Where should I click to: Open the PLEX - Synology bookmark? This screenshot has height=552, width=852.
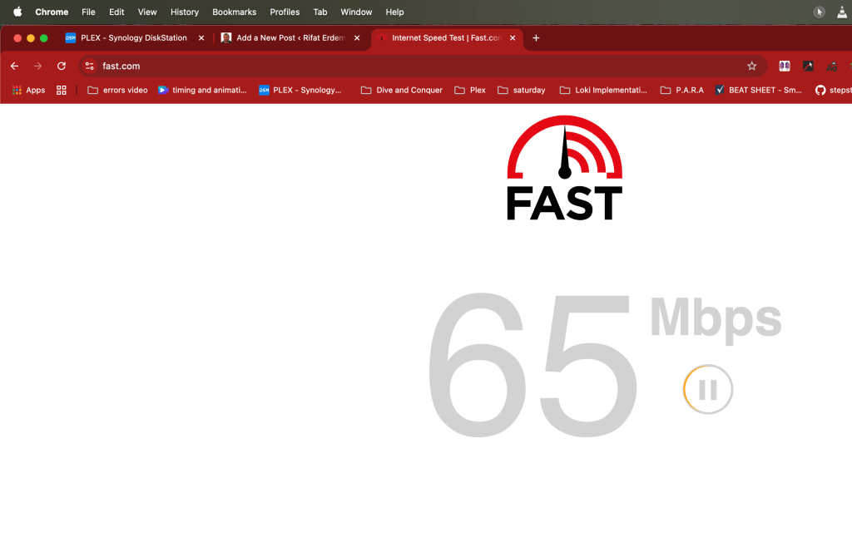[x=300, y=90]
